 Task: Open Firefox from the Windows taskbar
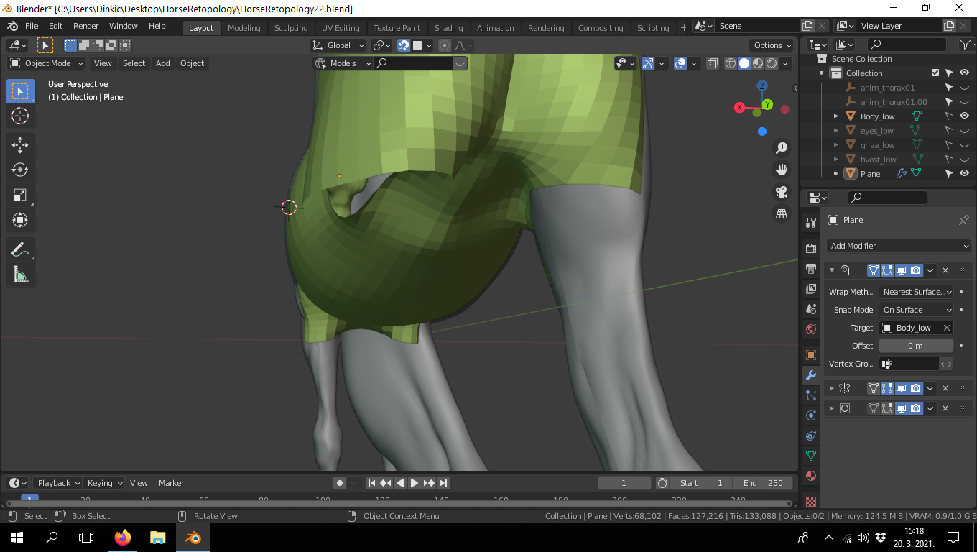pyautogui.click(x=123, y=537)
